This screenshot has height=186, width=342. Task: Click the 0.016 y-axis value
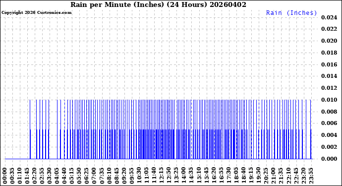pos(329,64)
